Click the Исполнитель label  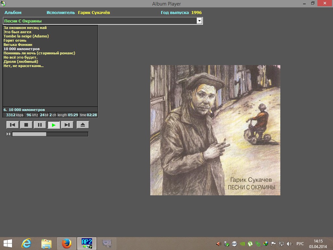(61, 13)
